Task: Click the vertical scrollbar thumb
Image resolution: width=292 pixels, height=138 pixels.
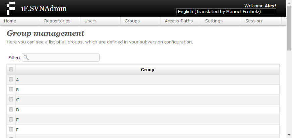Action: click(x=289, y=28)
